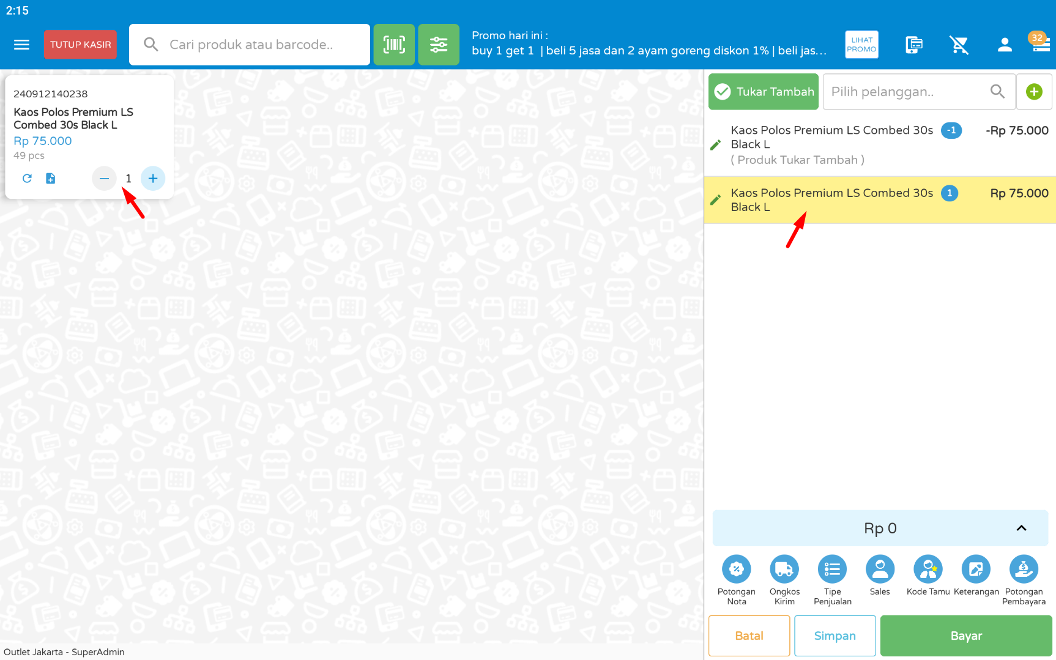The height and width of the screenshot is (660, 1056).
Task: Open Potongan Nota discount
Action: 737,580
